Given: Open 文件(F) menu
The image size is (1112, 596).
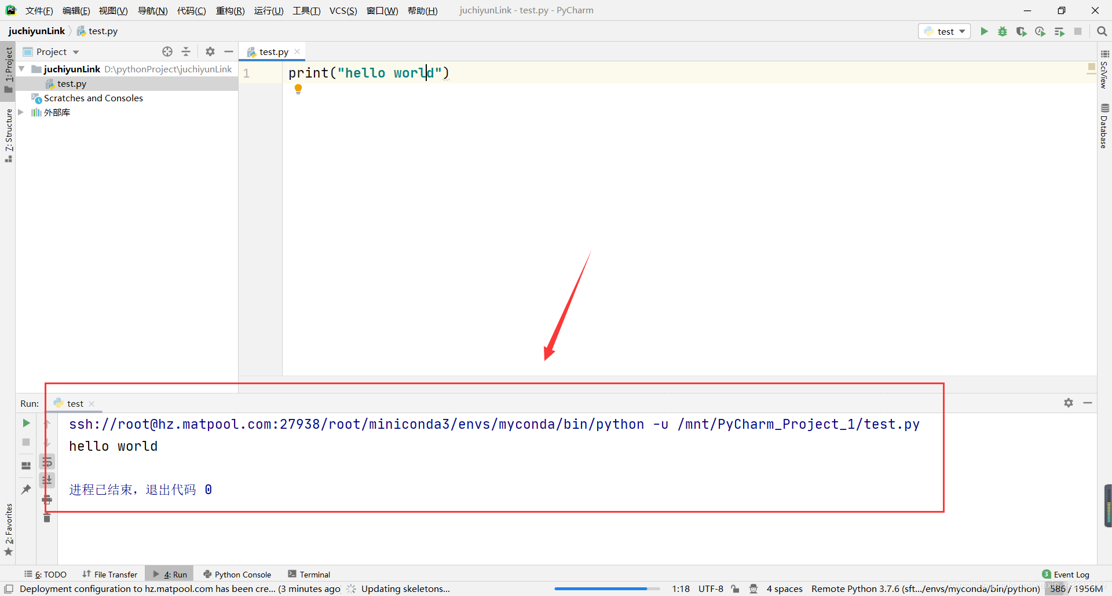Looking at the screenshot, I should (39, 10).
